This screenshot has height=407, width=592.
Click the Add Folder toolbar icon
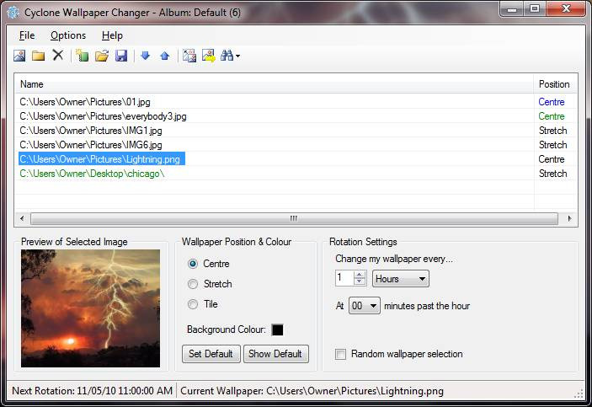(38, 56)
